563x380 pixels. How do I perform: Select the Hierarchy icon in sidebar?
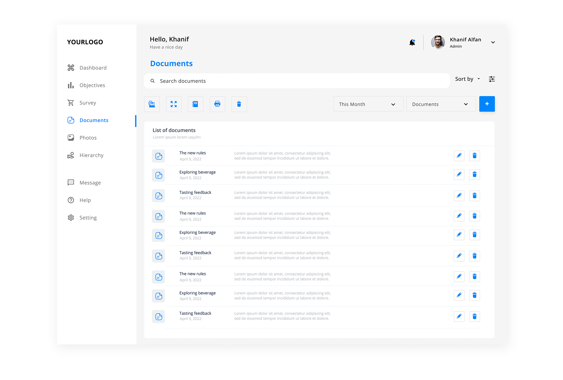(71, 155)
